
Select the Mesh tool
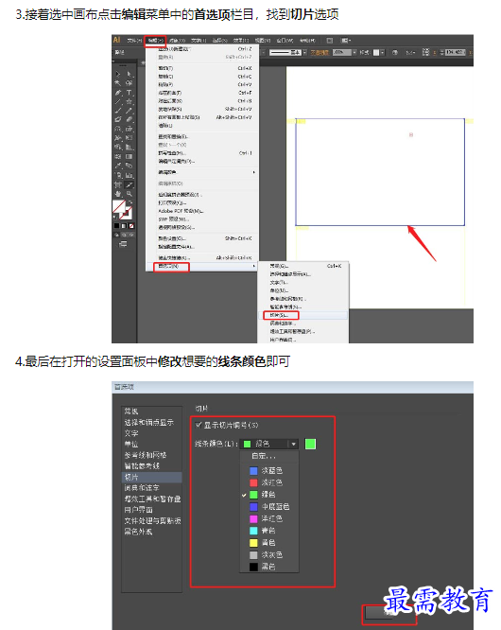coord(117,156)
